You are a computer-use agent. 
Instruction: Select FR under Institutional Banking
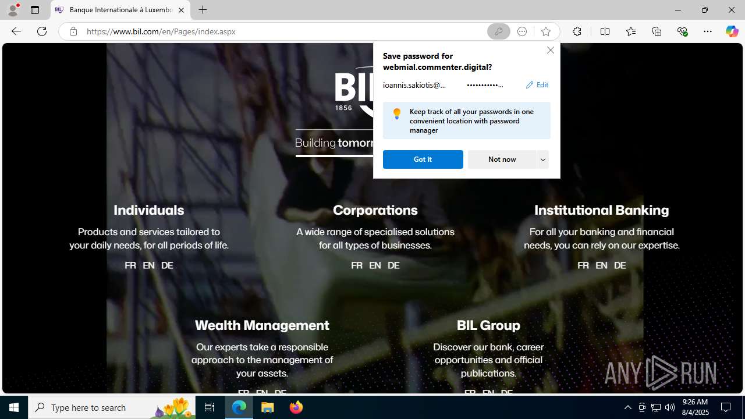click(583, 265)
